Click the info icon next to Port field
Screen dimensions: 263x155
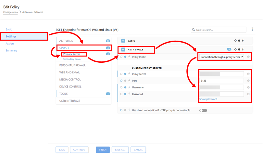point(248,81)
